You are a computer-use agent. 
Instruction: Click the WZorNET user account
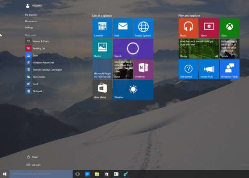click(x=34, y=6)
